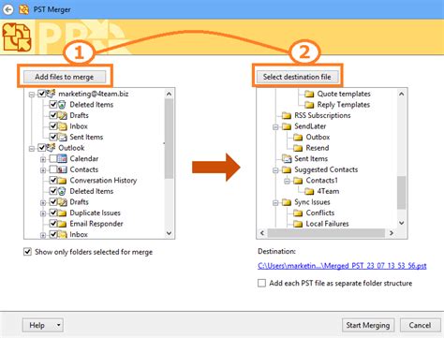Open the Help button dropdown arrow
Screen dimensions: 444x338
tap(58, 325)
